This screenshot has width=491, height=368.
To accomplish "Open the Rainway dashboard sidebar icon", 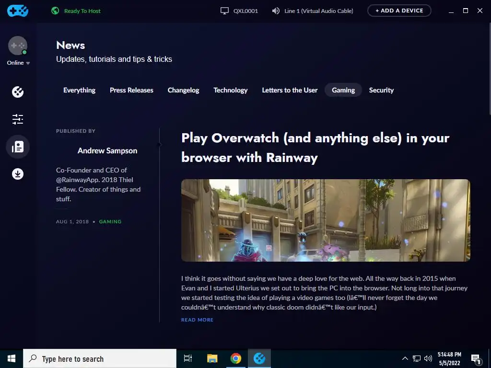I will [18, 92].
